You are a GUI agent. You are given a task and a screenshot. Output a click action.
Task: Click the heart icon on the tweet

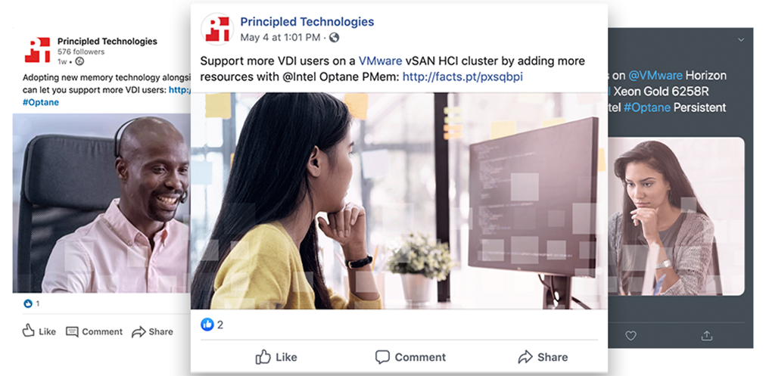631,336
